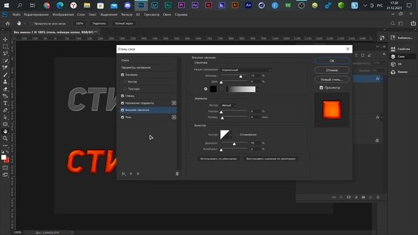Collapse effects arrow on selected layer
418x235 pixels.
click(x=382, y=79)
